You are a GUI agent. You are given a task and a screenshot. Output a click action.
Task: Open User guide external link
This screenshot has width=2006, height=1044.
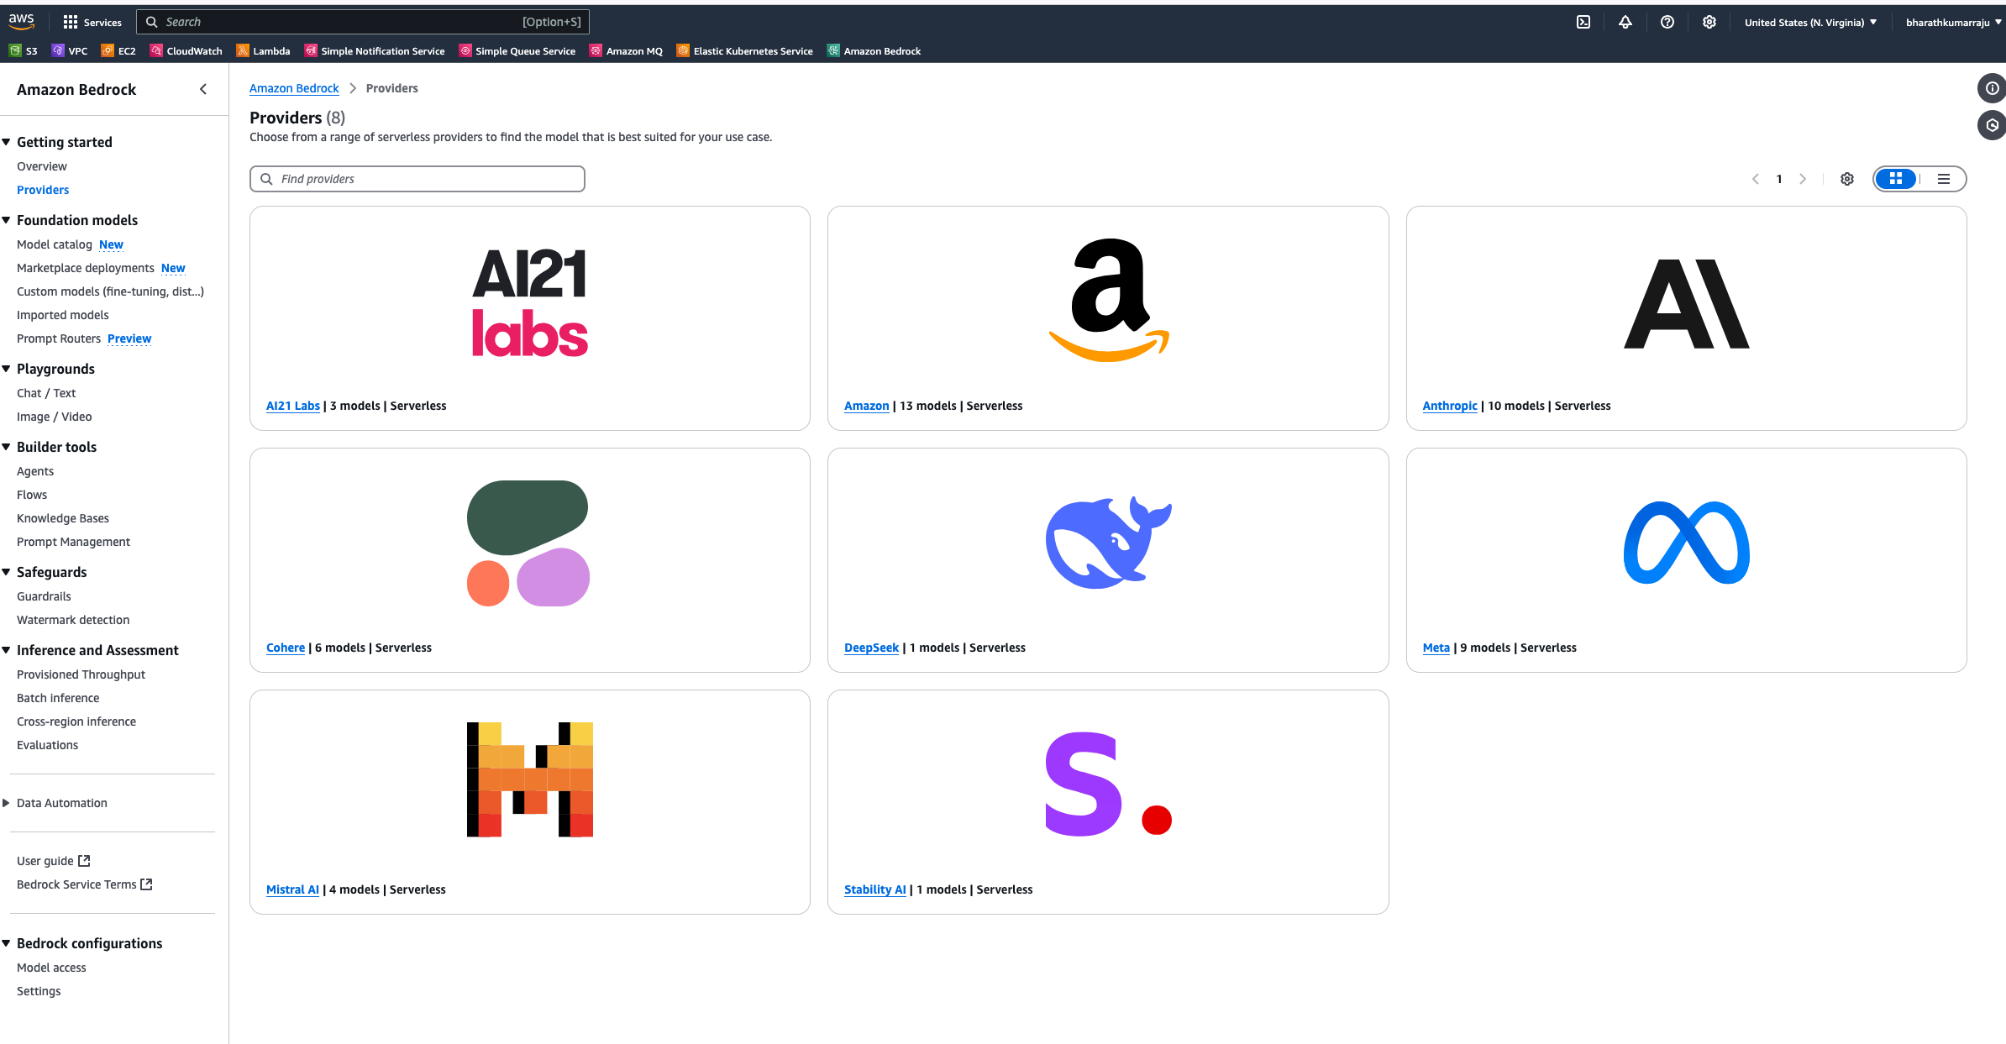coord(54,861)
